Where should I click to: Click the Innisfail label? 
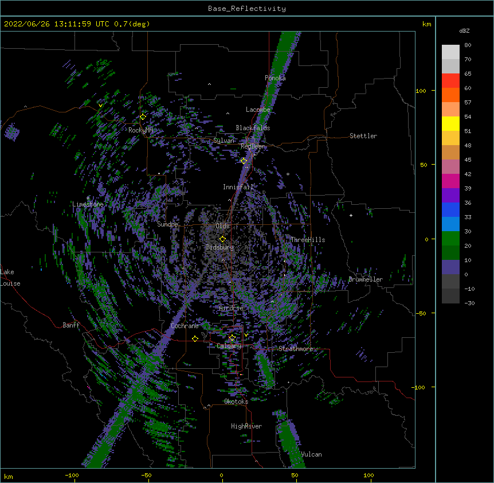tap(238, 187)
